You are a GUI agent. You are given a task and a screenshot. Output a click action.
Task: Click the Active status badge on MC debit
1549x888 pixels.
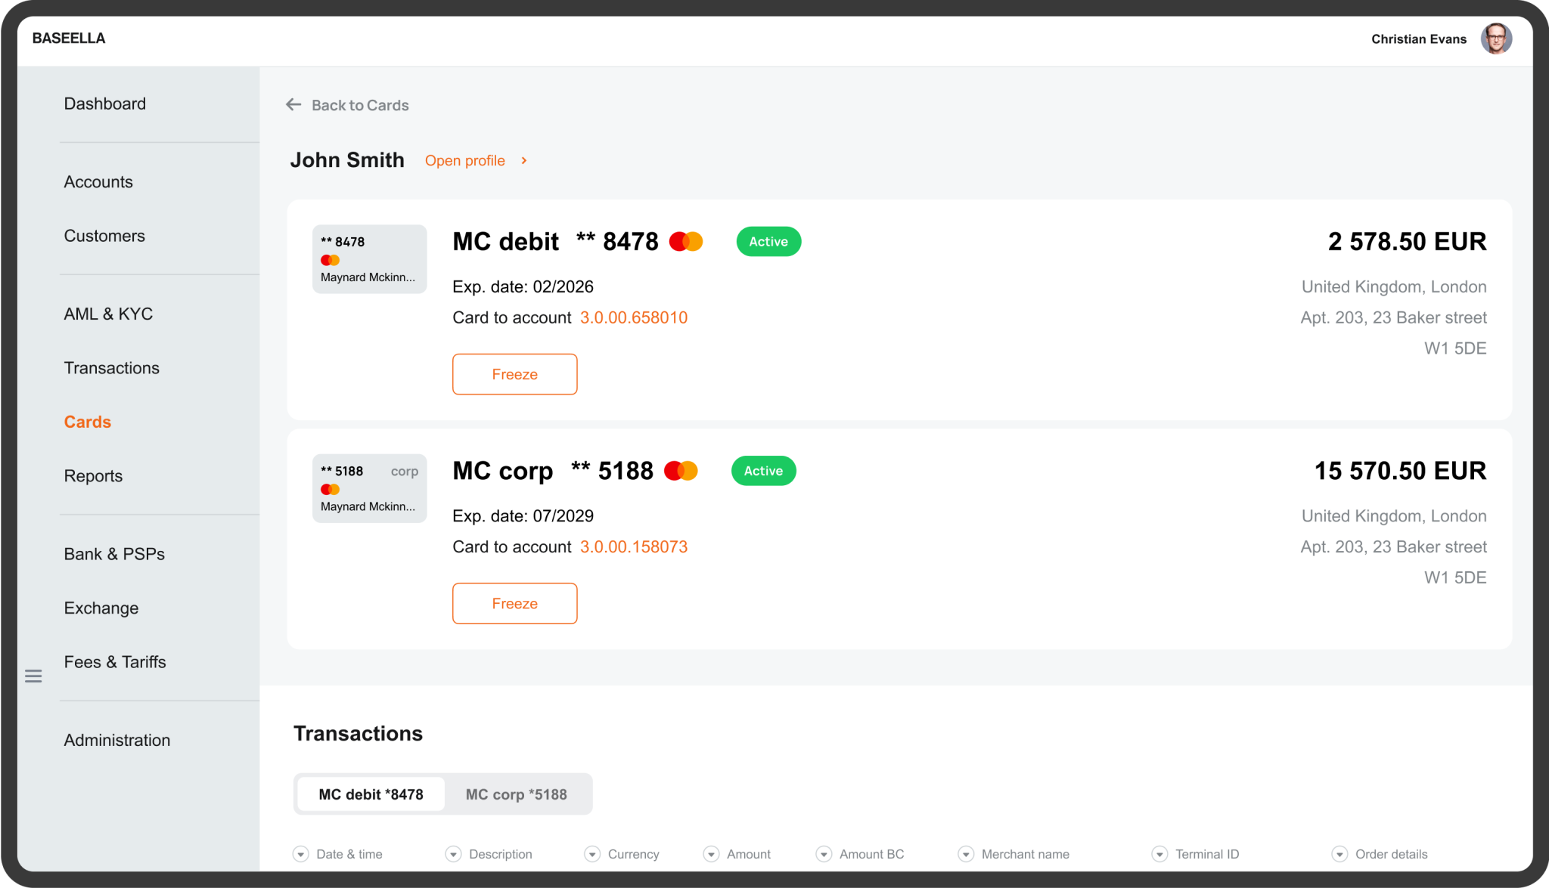(768, 241)
